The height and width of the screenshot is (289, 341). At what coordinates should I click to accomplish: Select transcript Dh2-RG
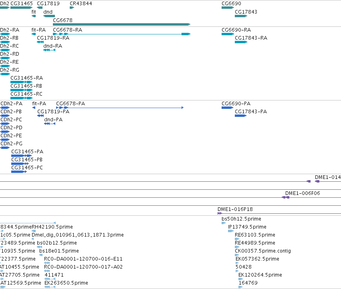(5, 74)
